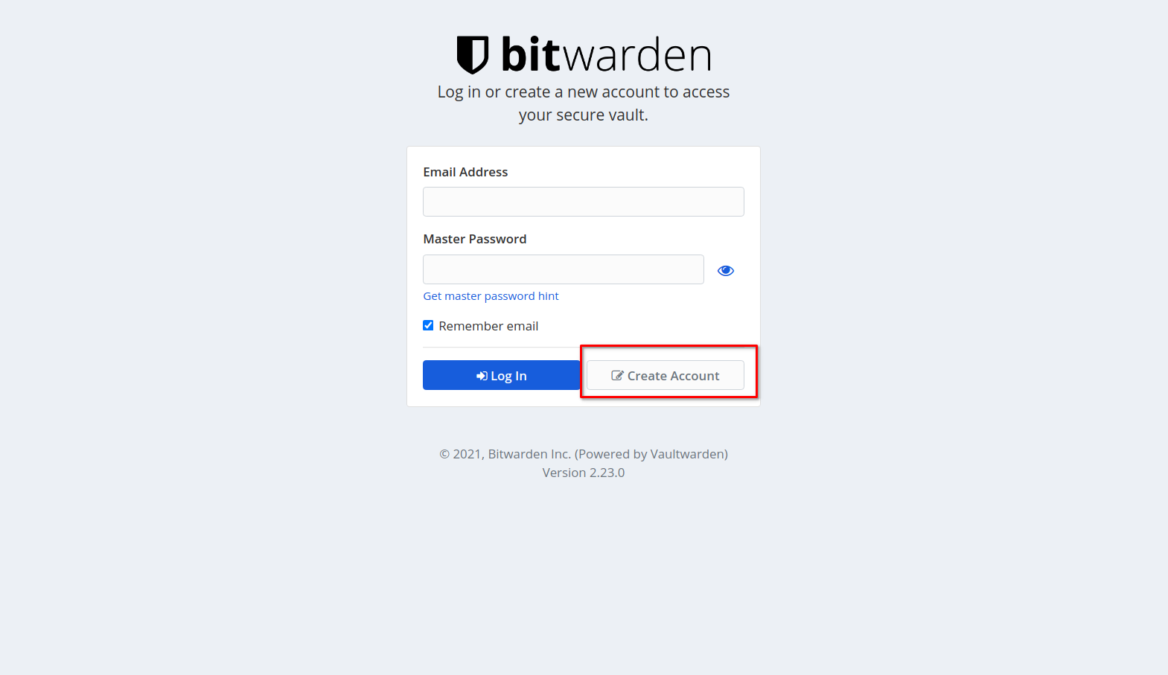Show master password using eye icon

pos(725,271)
